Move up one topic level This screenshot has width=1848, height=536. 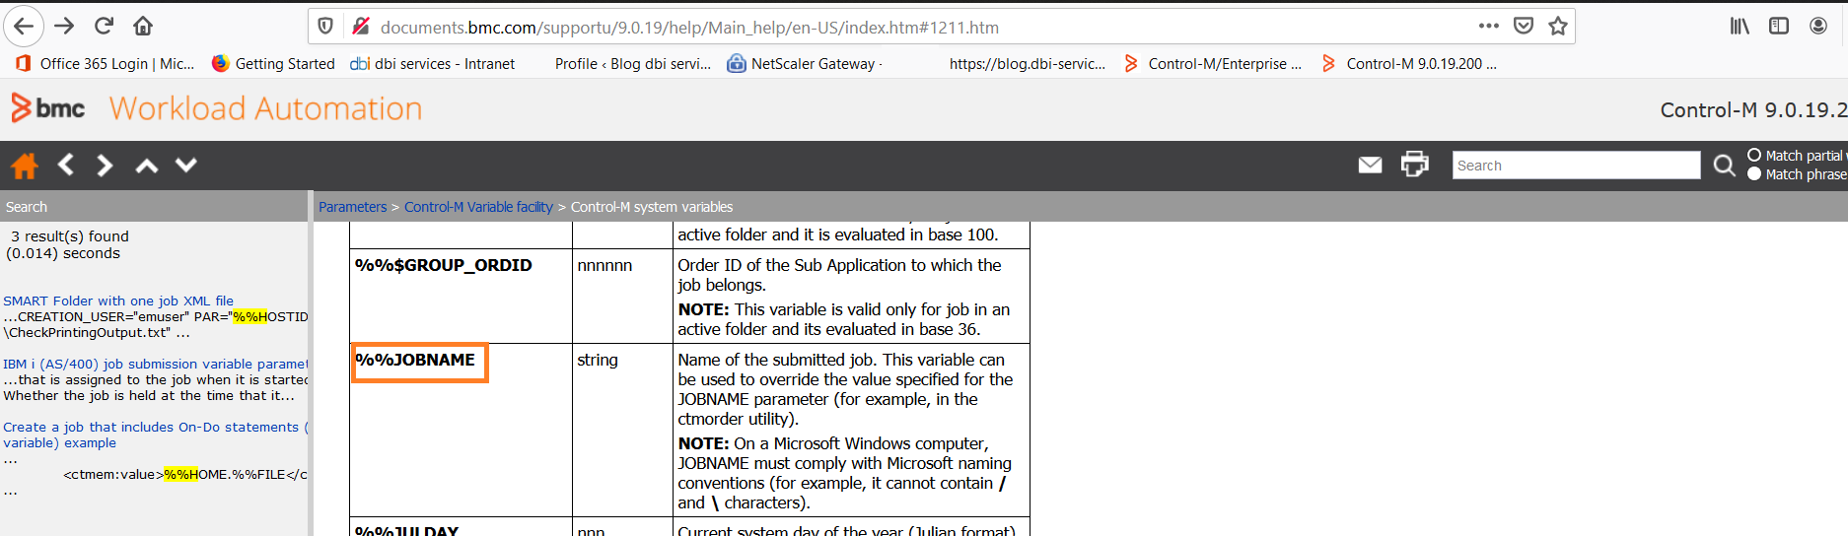(147, 166)
